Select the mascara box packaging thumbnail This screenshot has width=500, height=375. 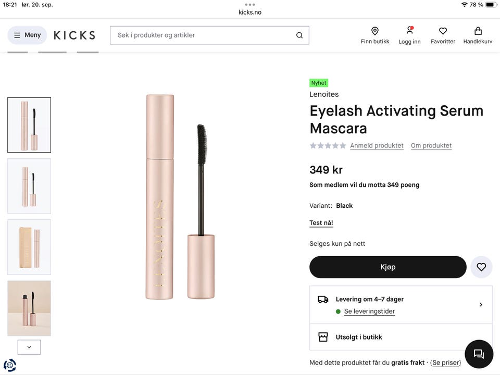(29, 247)
